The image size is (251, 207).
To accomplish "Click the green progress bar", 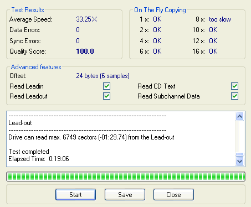I will [x=126, y=177].
